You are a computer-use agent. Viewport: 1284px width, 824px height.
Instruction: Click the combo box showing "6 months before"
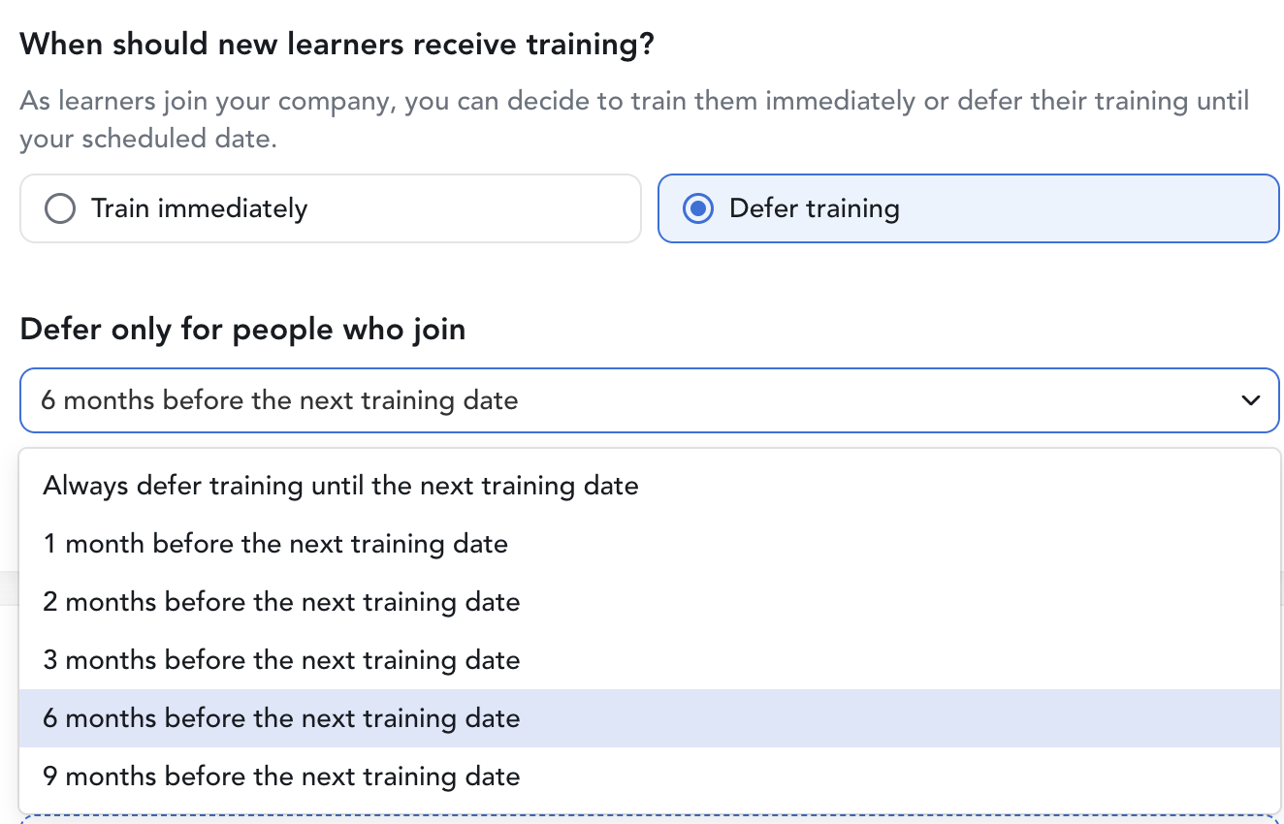point(582,400)
